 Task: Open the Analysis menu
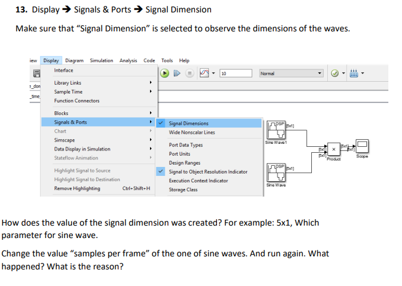[x=128, y=60]
